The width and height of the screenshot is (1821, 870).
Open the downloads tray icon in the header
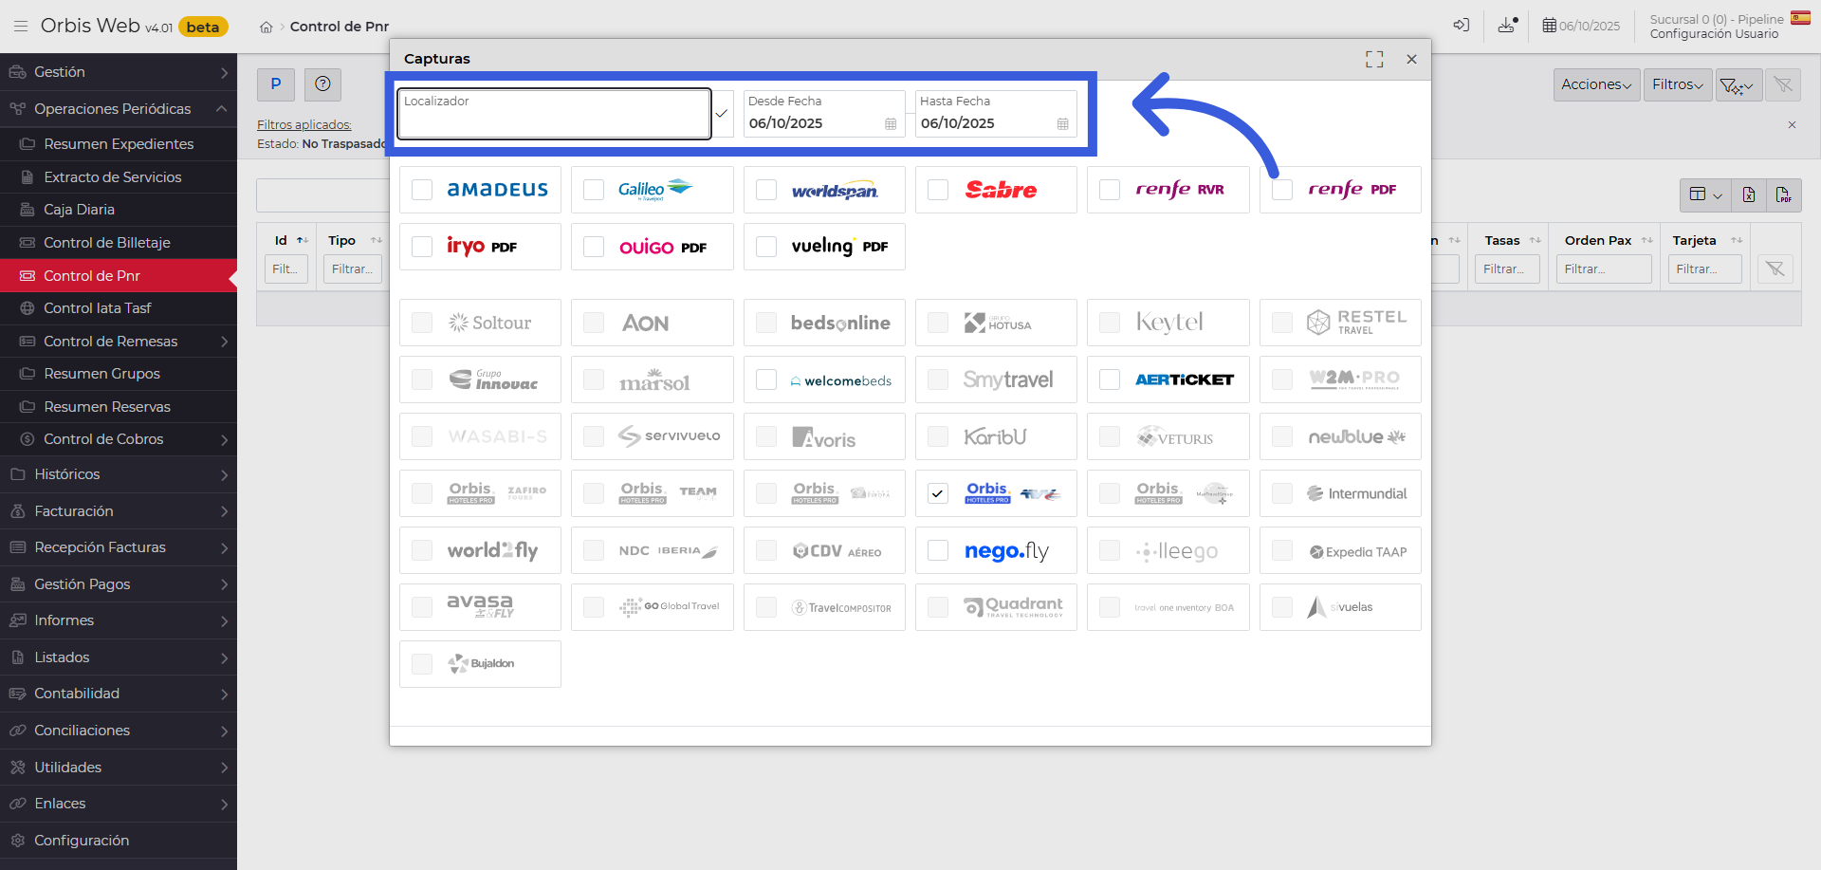pyautogui.click(x=1508, y=26)
